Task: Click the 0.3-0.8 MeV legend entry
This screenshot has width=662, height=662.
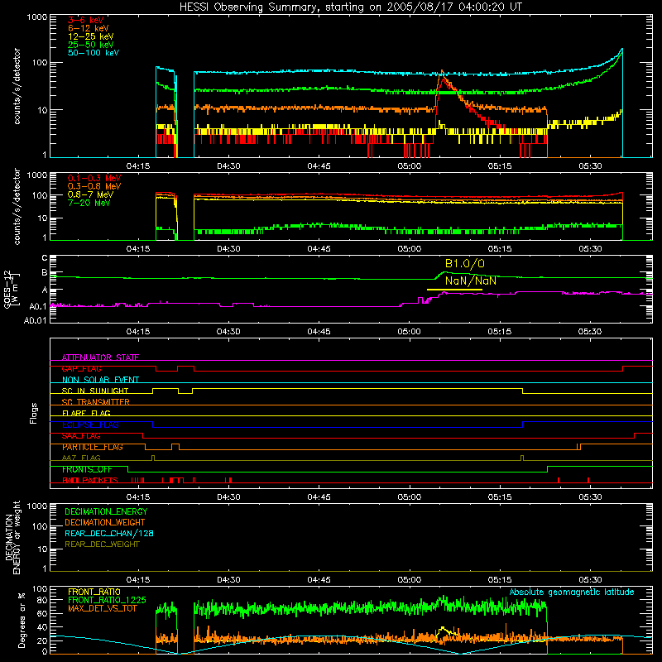Action: 94,186
